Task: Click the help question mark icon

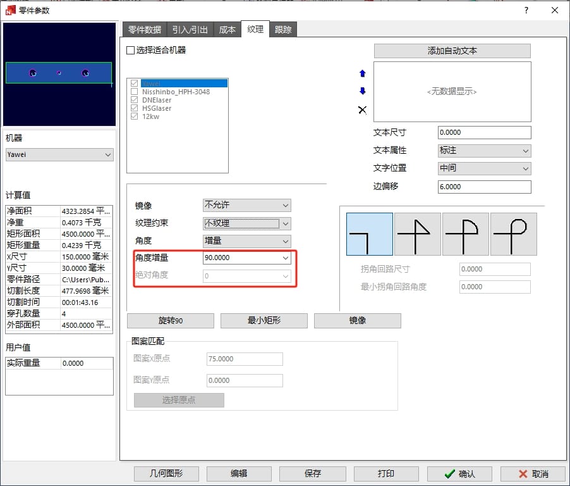Action: pos(526,10)
